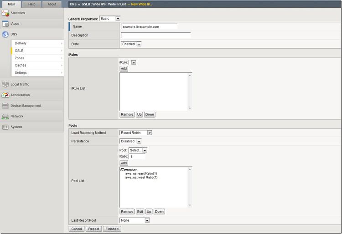Click the DNS globe icon
342x234 pixels.
(x=5, y=34)
